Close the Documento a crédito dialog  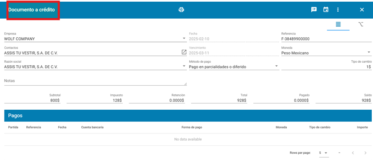362,10
